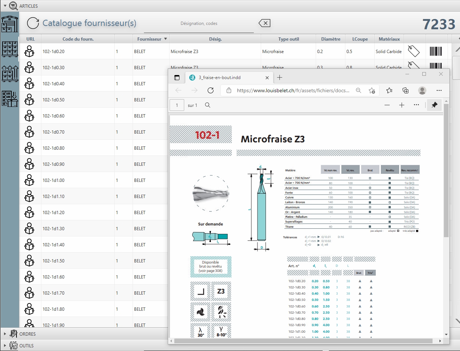
Task: Open URL icon for article 102-1d0.50
Action: point(29,100)
